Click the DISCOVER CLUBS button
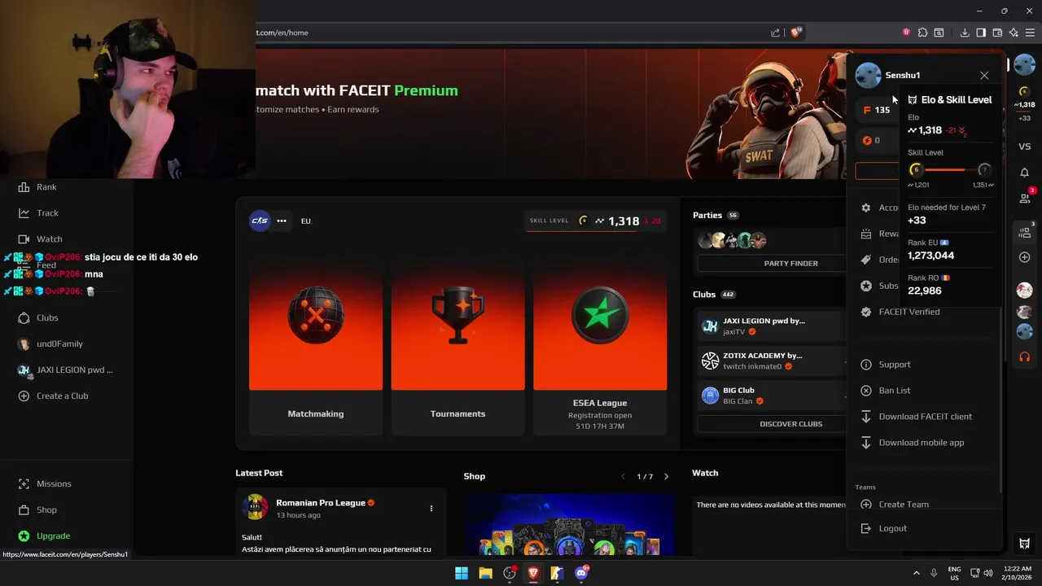Screen dimensions: 1042x586 coord(790,423)
